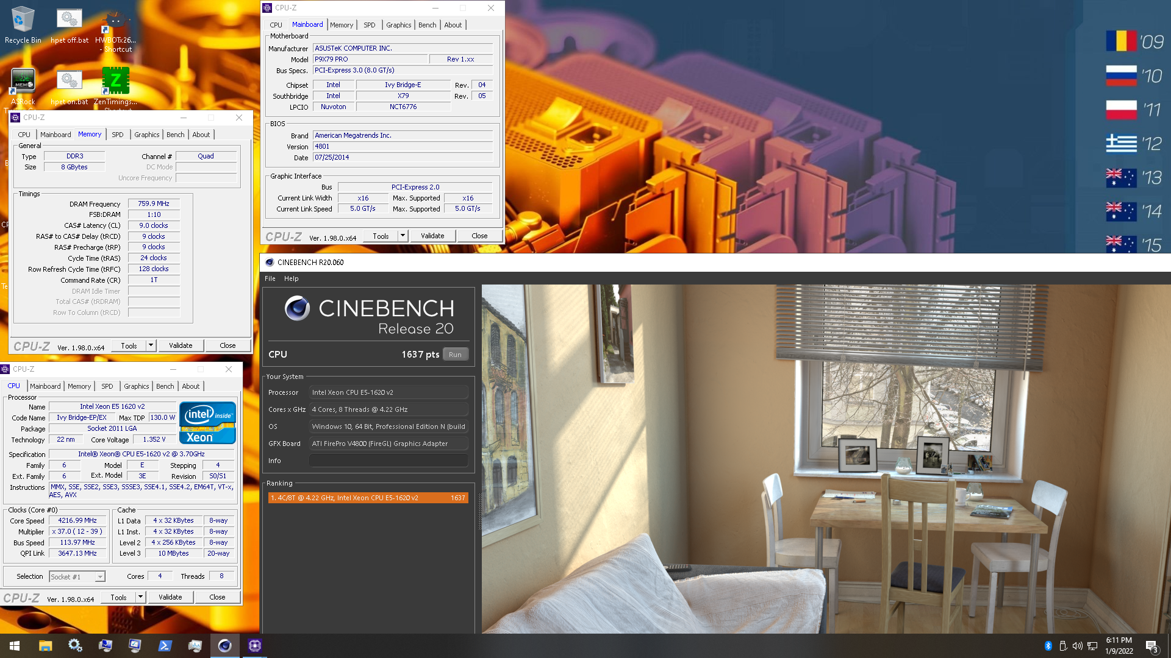Image resolution: width=1171 pixels, height=658 pixels.
Task: Click Close button in CPU window
Action: [x=217, y=597]
